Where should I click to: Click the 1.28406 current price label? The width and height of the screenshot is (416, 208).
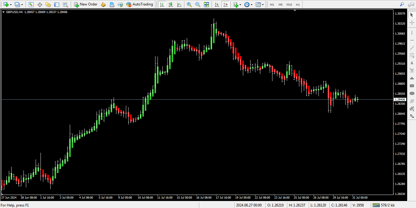400,100
